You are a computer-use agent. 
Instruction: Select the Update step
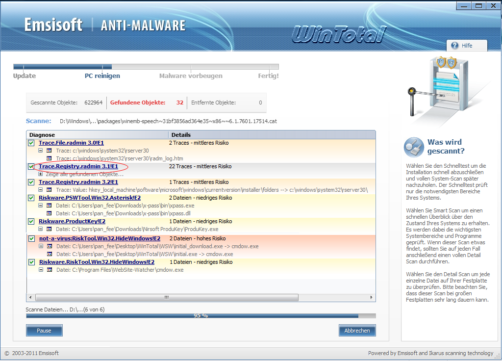25,76
